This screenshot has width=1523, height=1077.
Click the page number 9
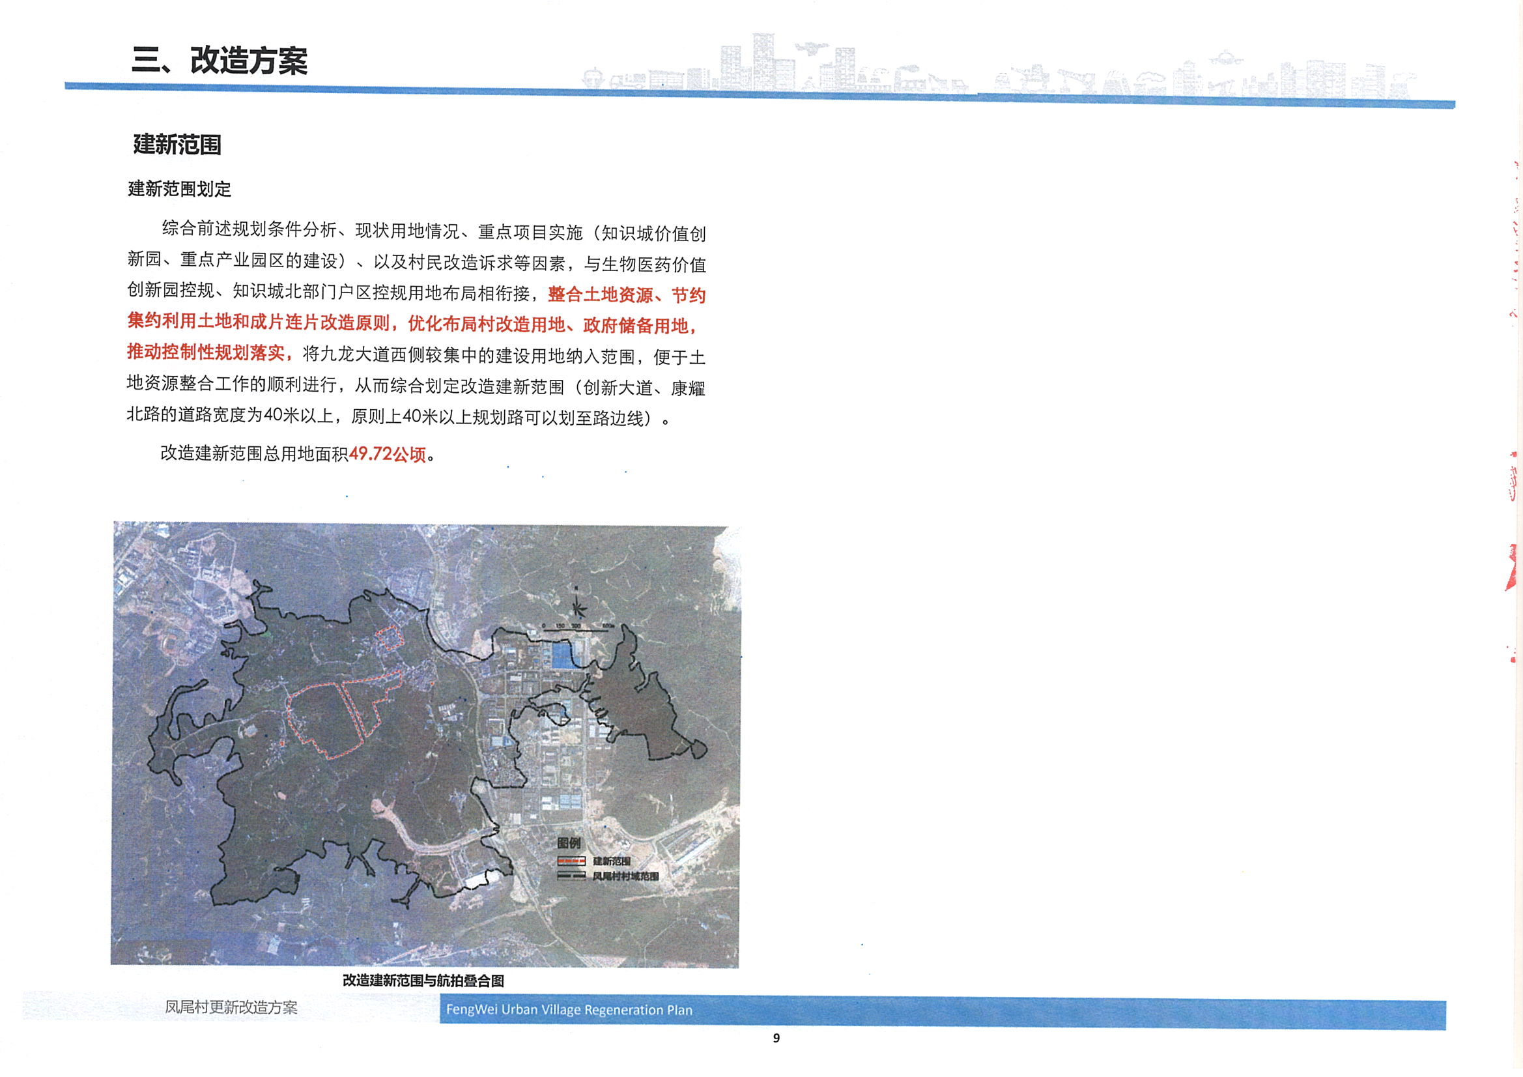click(x=776, y=1038)
